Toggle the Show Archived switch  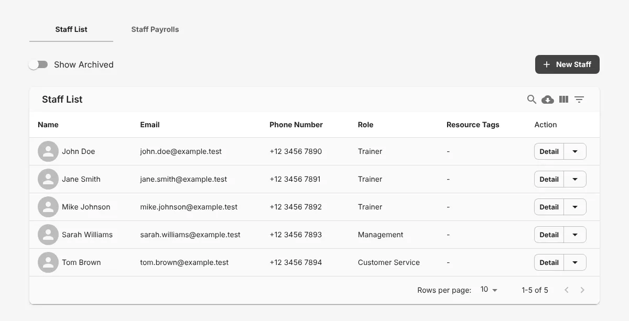tap(38, 64)
